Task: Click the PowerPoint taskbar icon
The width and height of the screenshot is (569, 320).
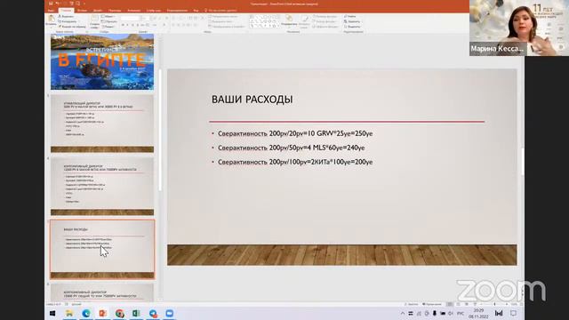Action: [103, 313]
